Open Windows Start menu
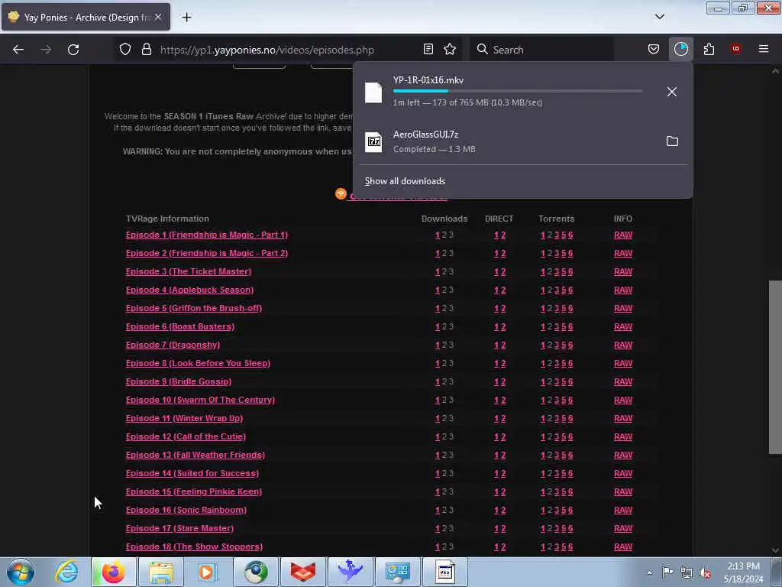This screenshot has height=587, width=782. click(21, 572)
